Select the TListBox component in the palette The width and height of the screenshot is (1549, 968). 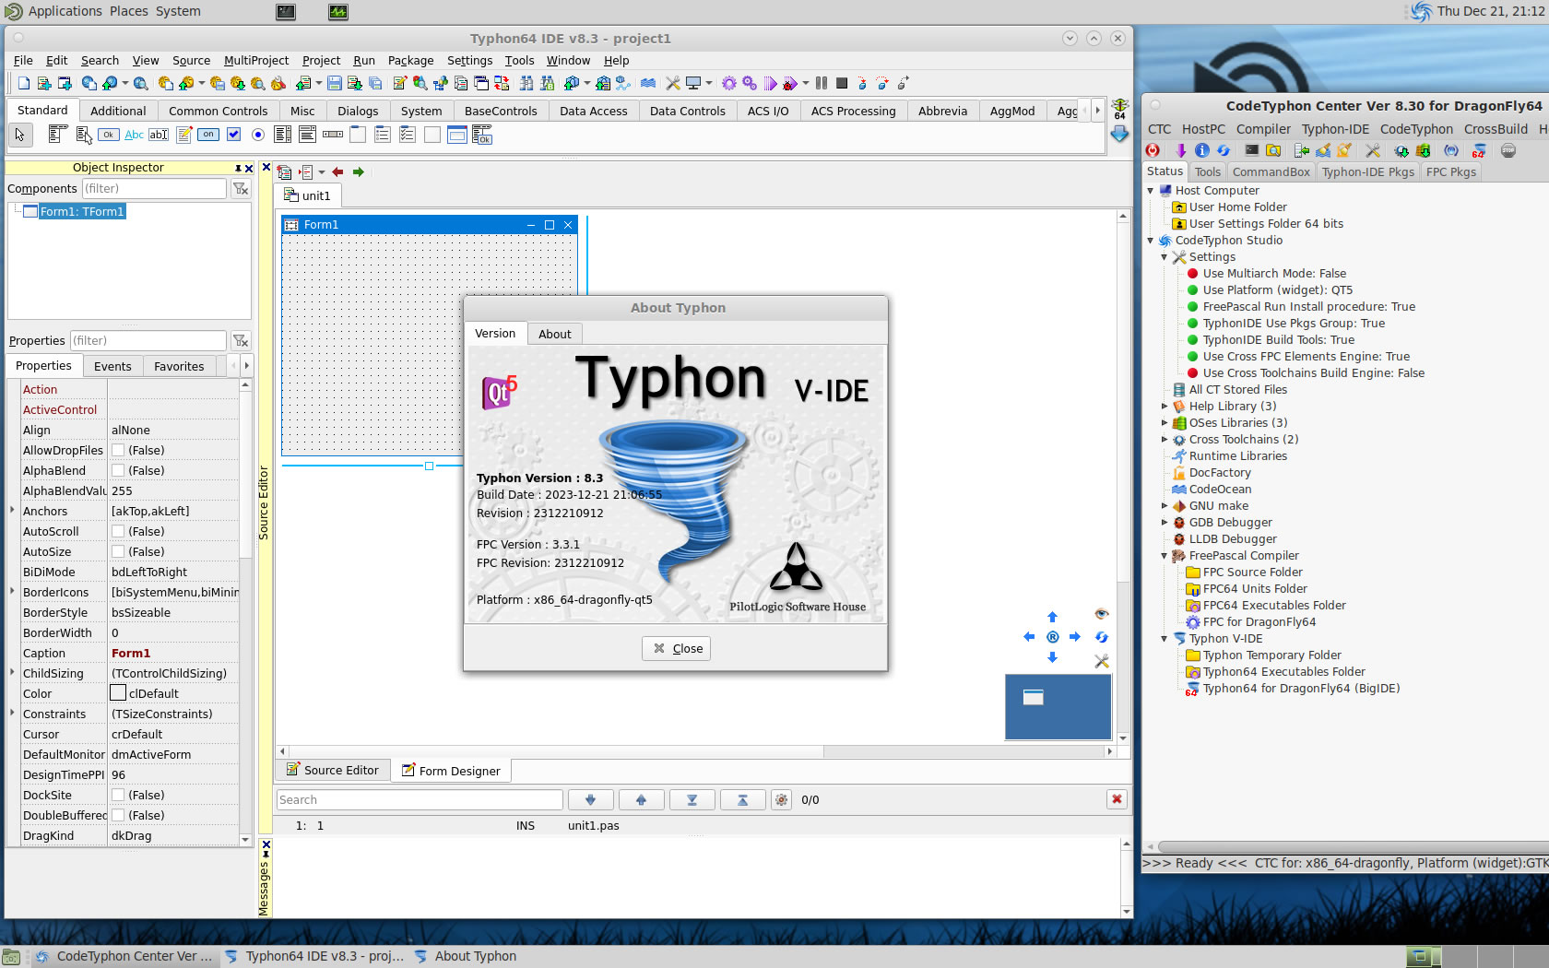[283, 135]
